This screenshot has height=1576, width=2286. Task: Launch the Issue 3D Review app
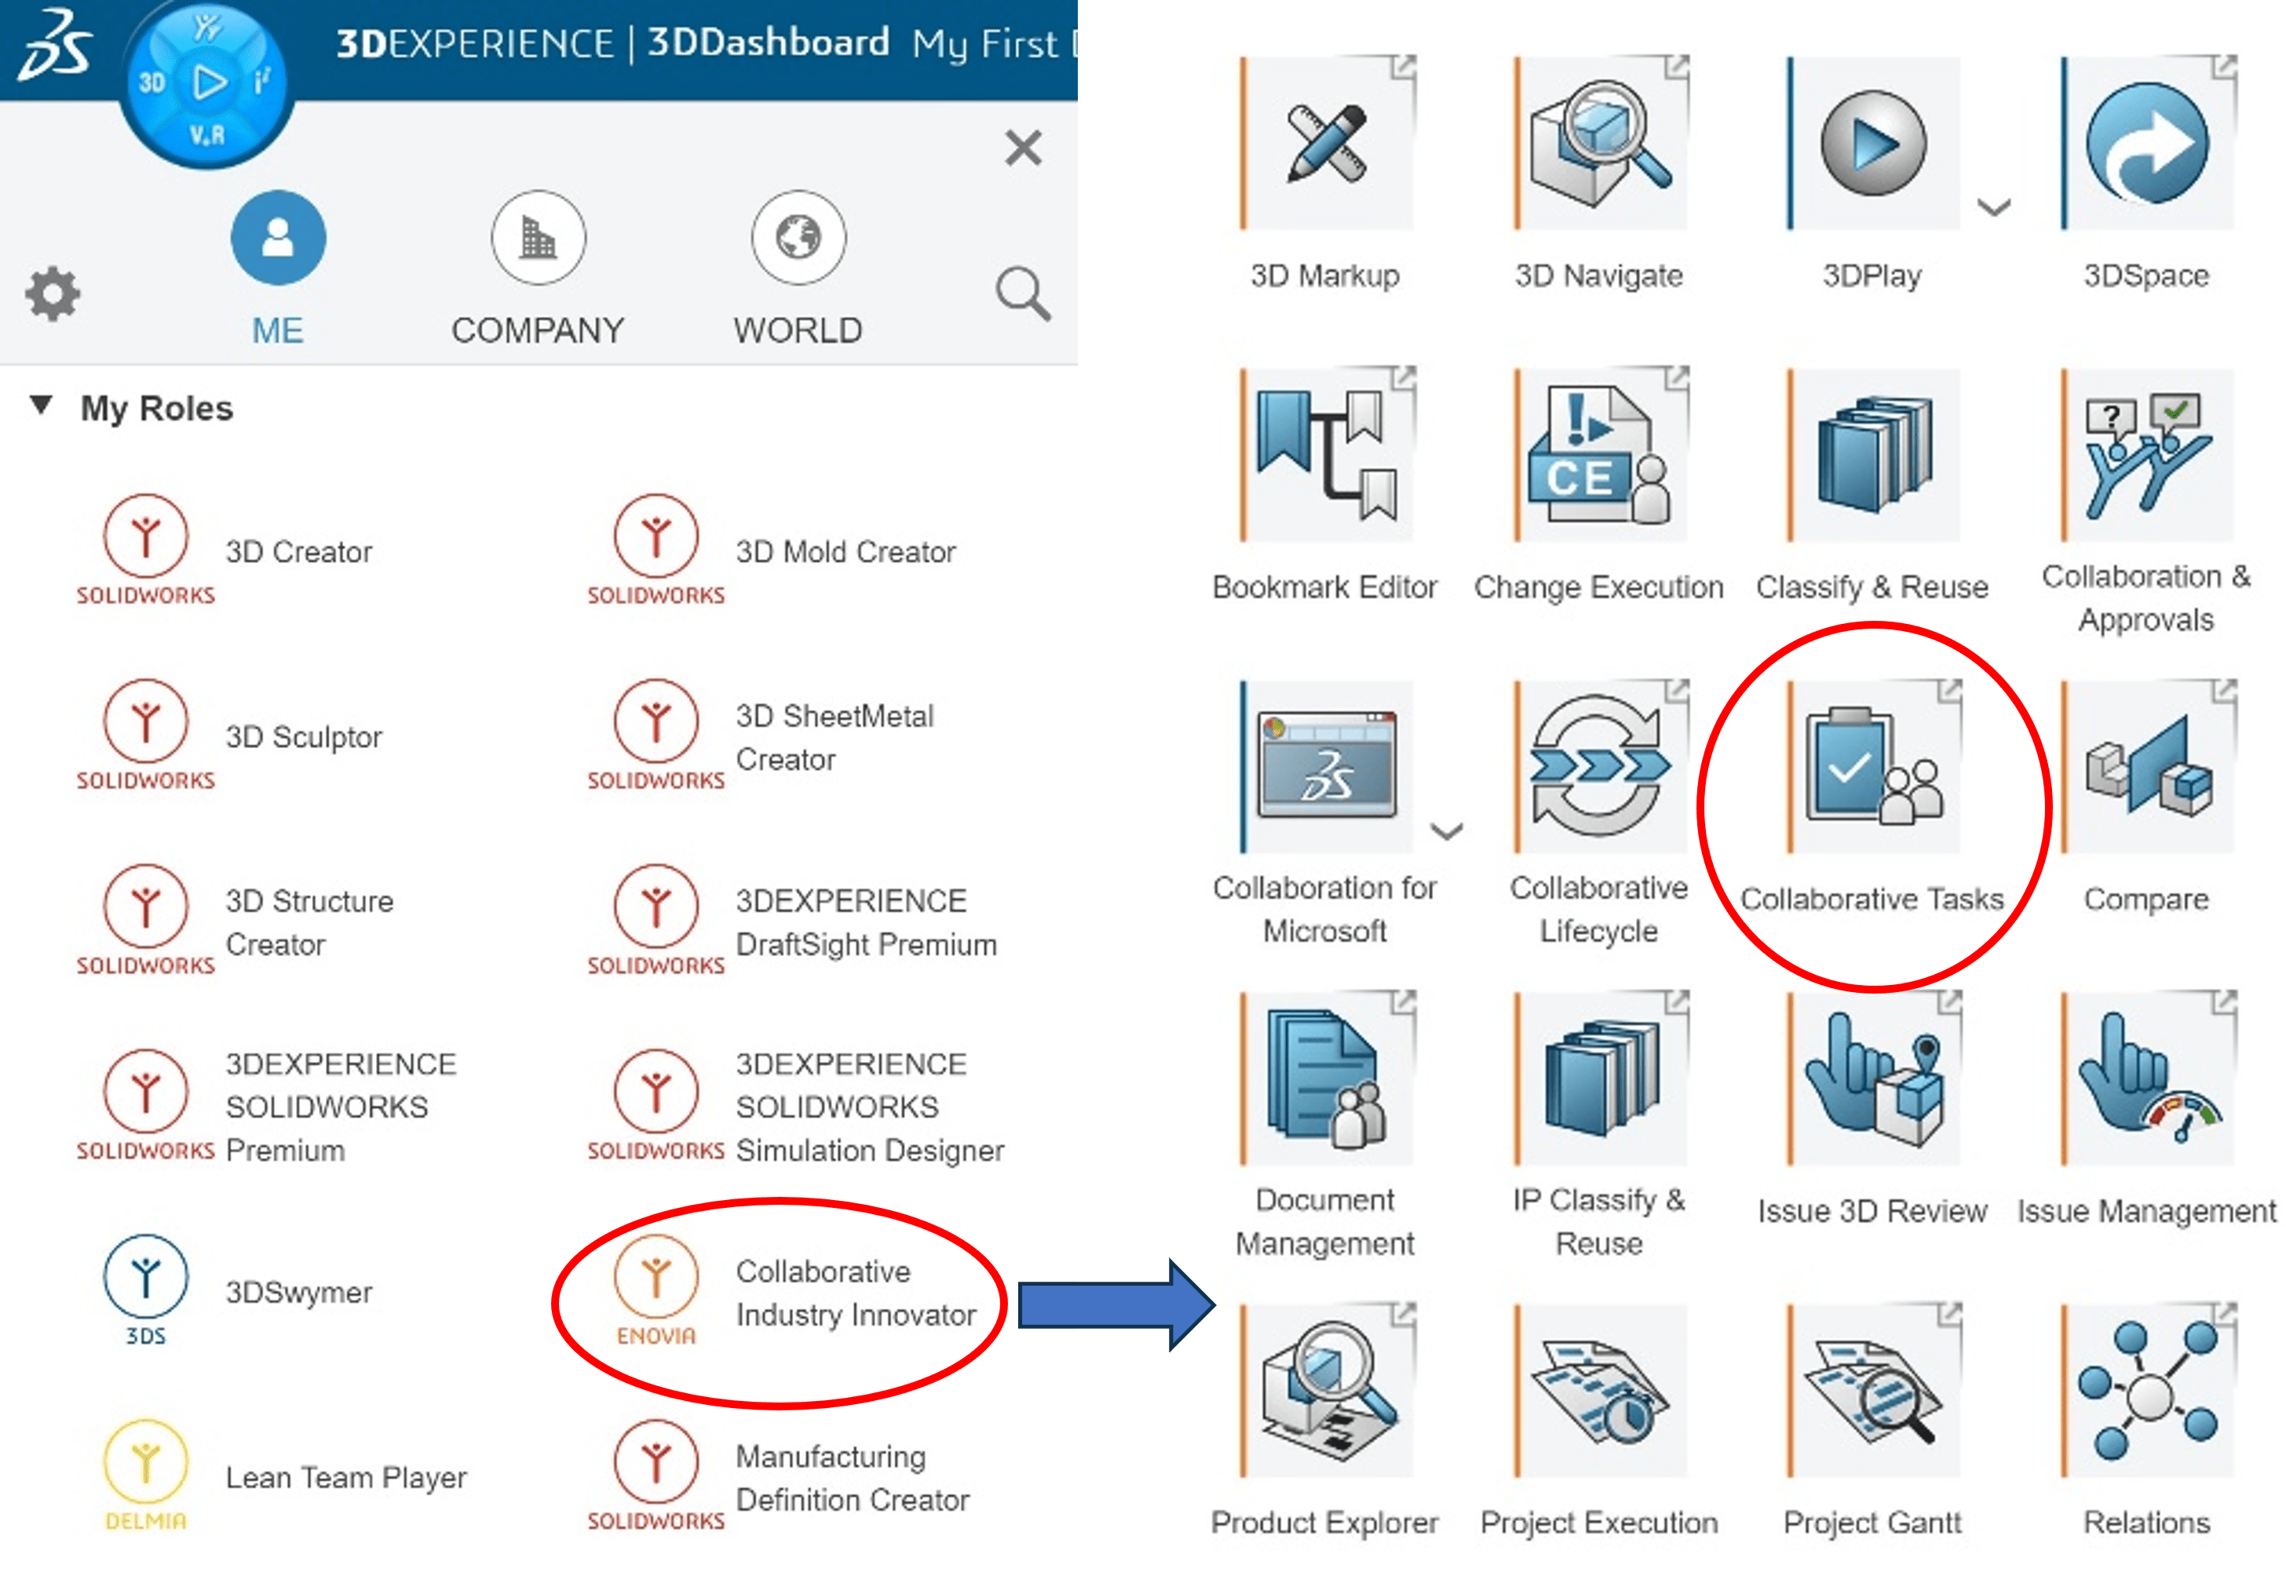(1872, 1078)
